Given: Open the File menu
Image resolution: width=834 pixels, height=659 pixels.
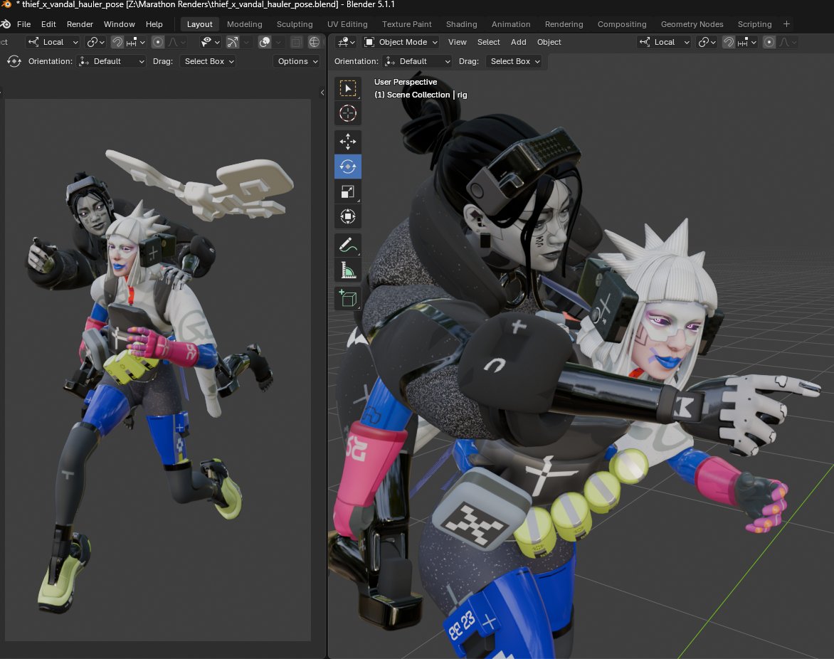Looking at the screenshot, I should point(24,24).
